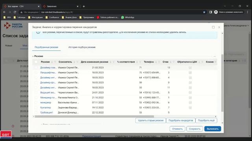Check the row with 59 percent match
Image resolution: width=252 pixels, height=141 pixels.
tap(36, 83)
